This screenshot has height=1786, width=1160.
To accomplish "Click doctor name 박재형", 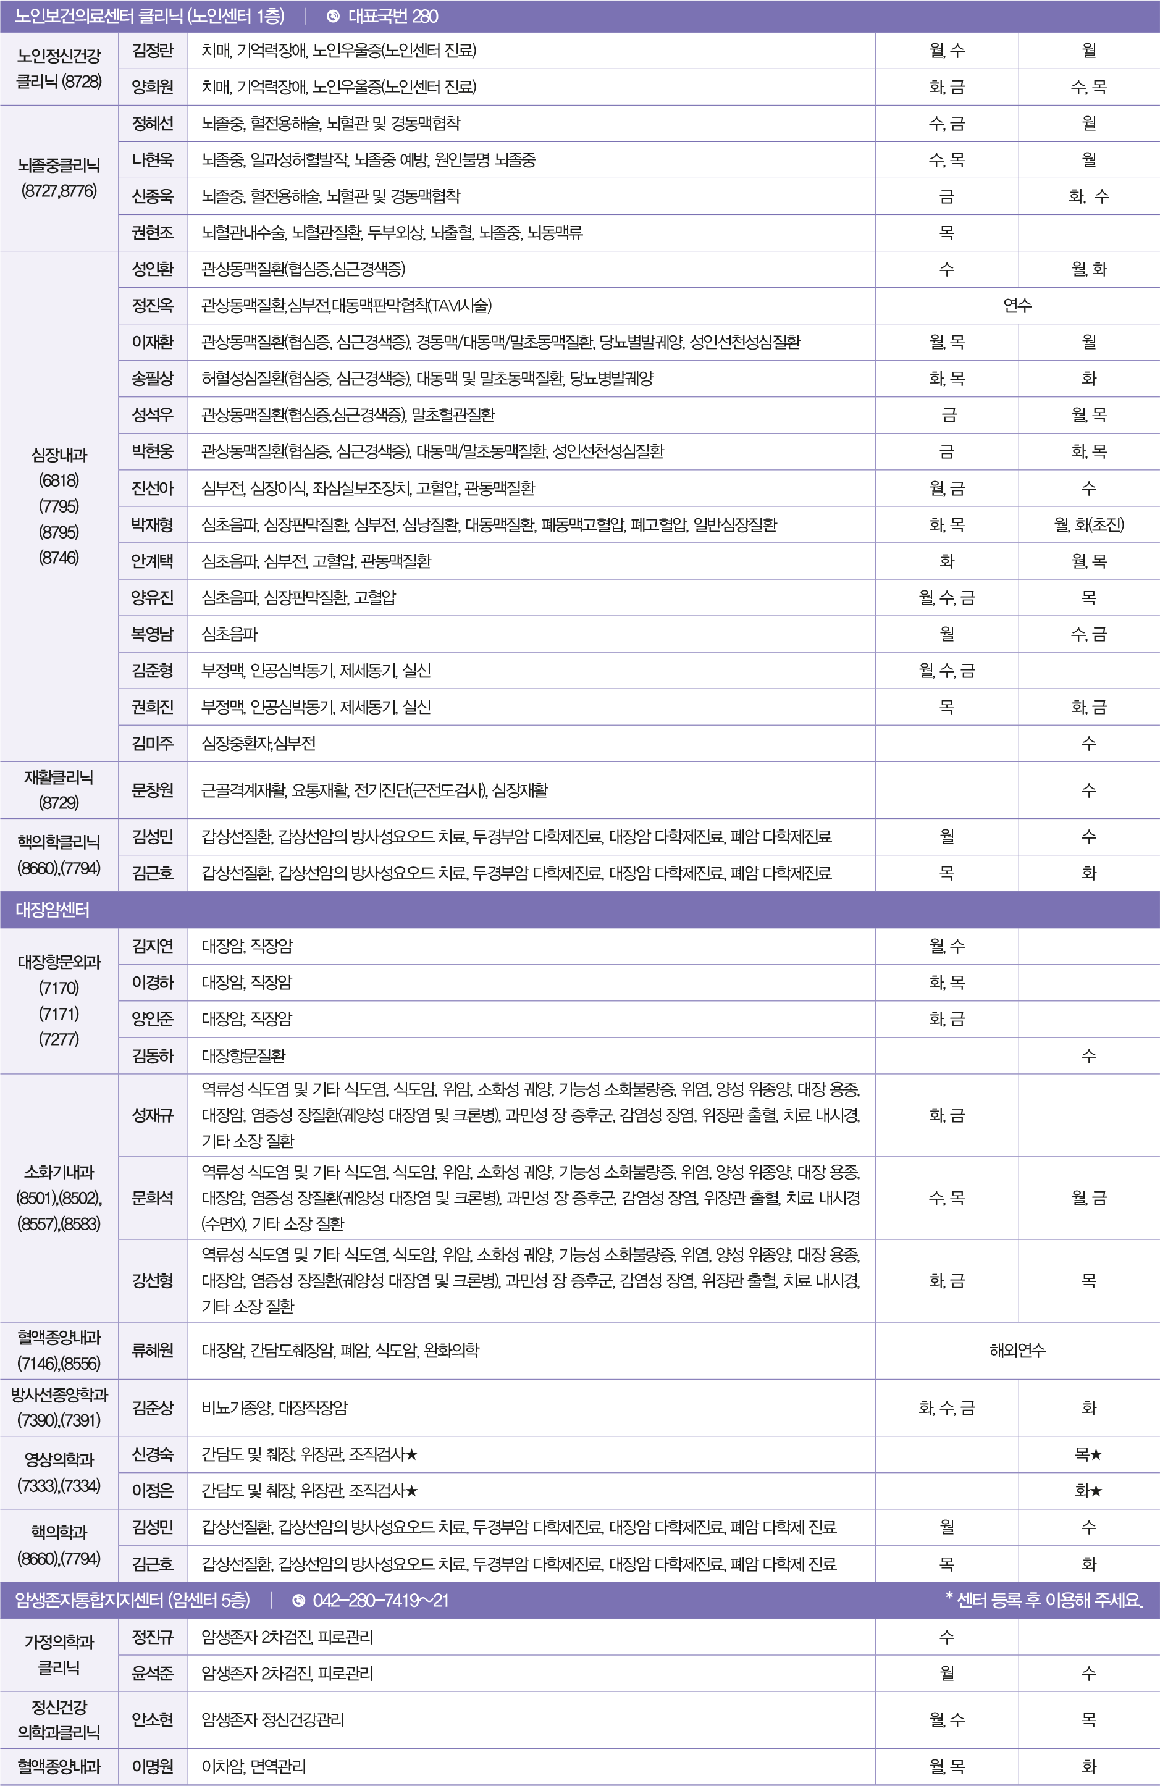I will (x=153, y=524).
